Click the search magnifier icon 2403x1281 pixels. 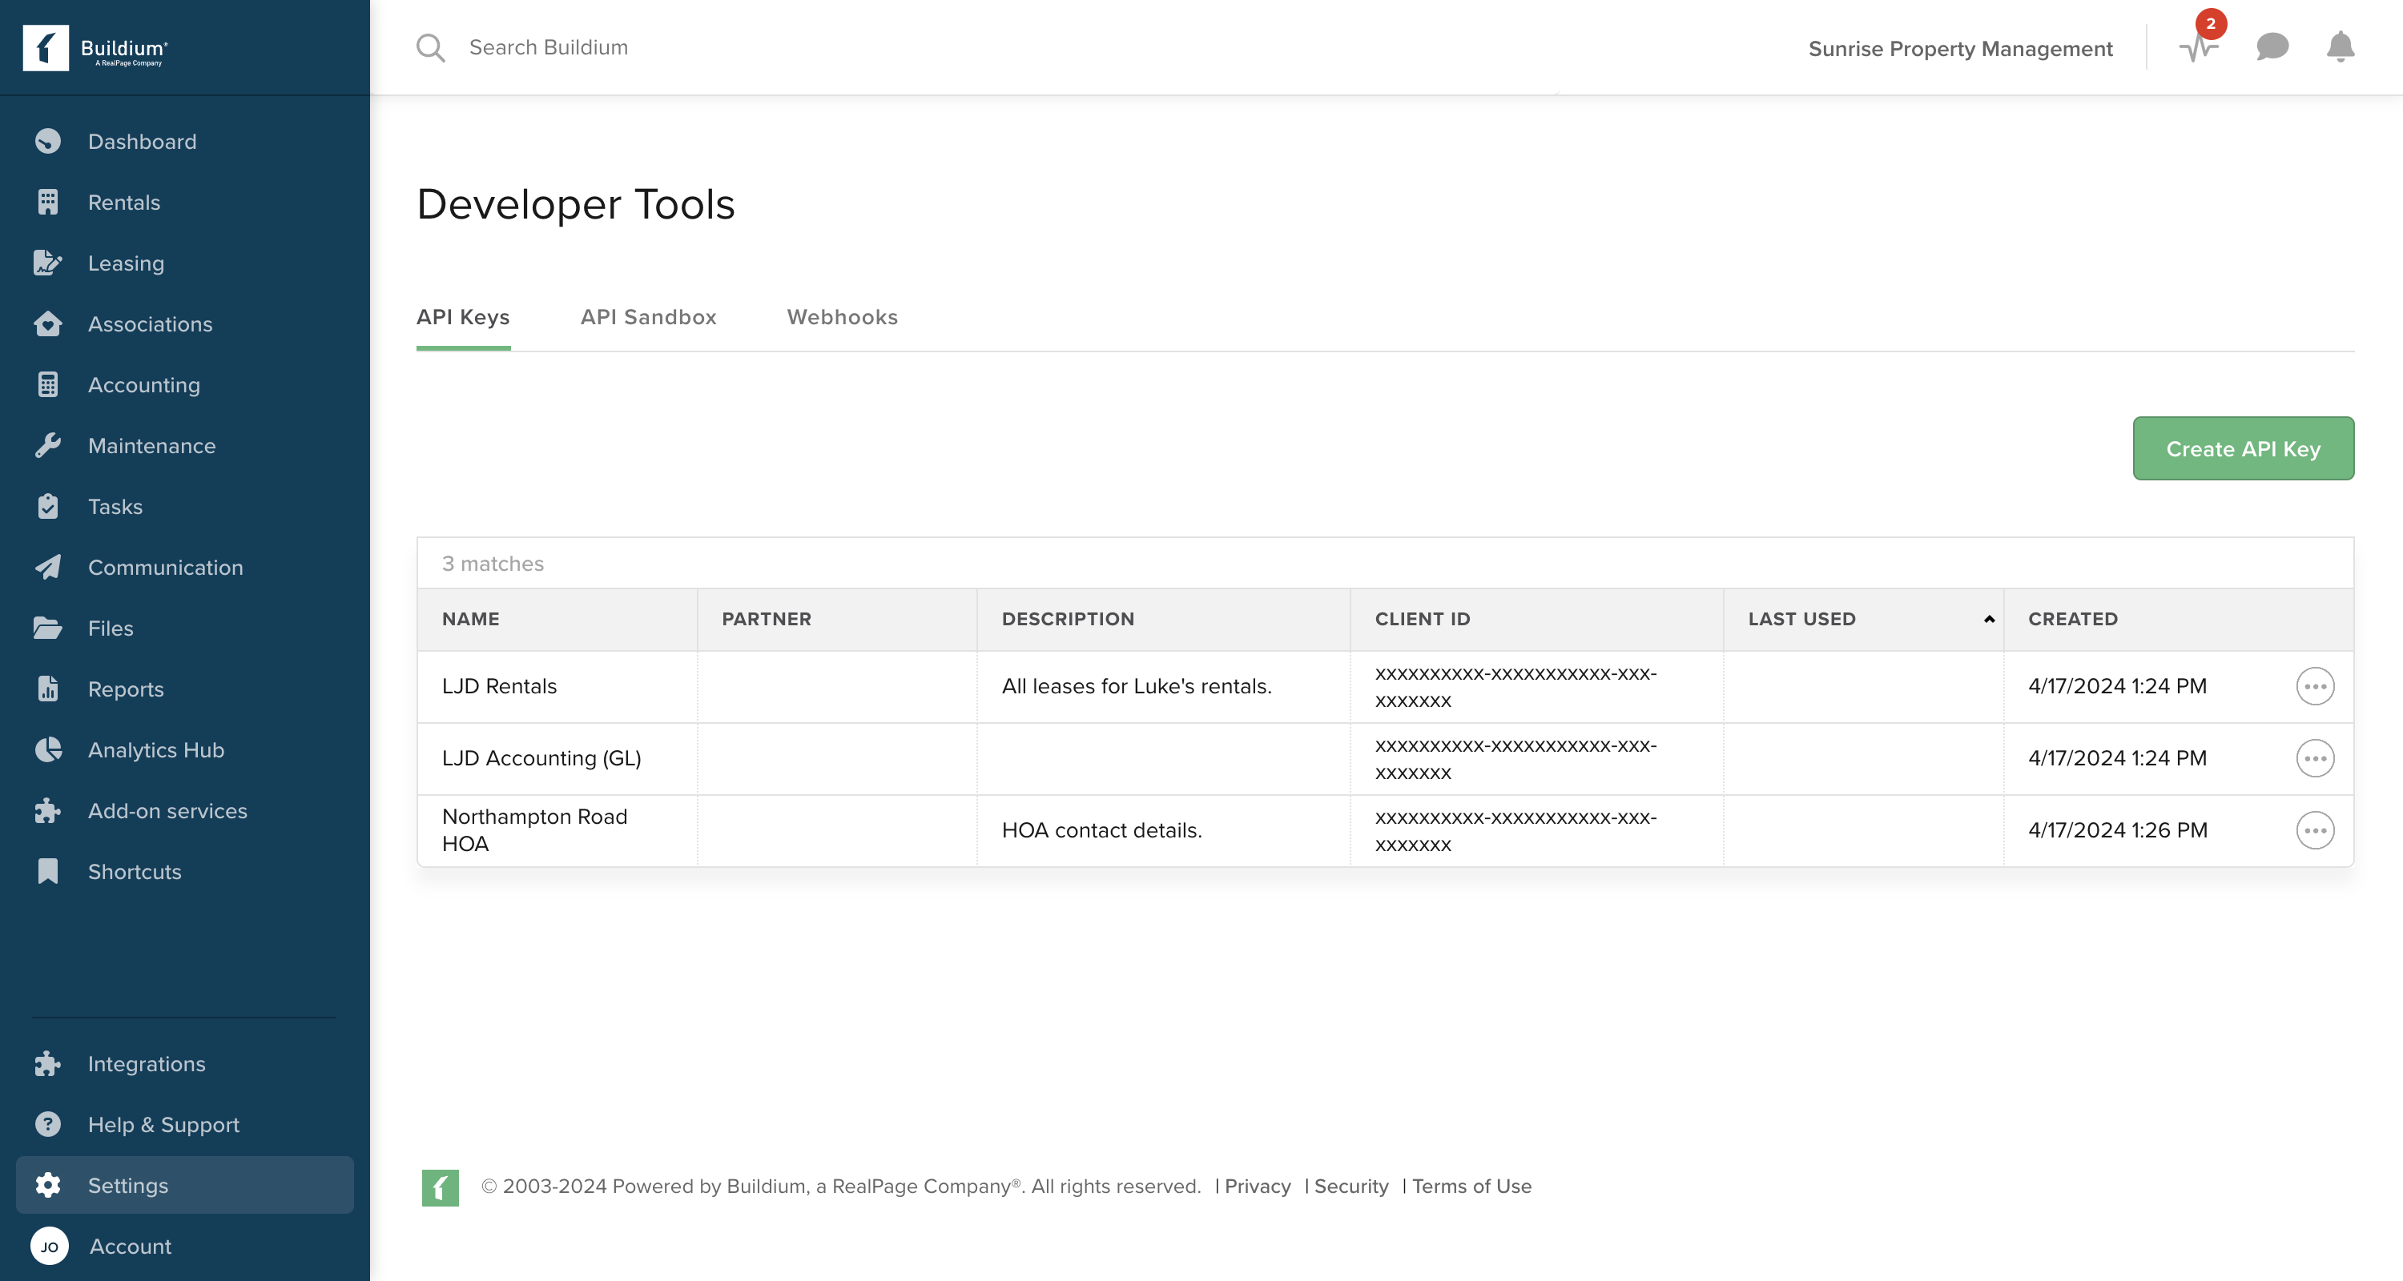(x=430, y=47)
